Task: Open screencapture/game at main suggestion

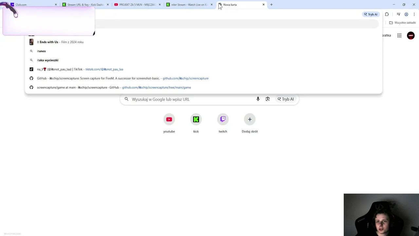Action: (x=203, y=88)
